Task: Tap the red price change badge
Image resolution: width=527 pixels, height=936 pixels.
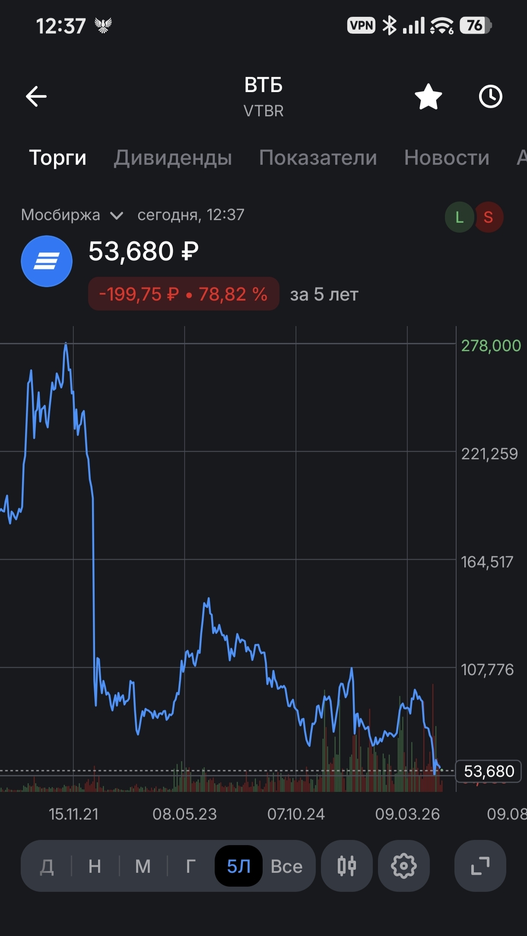Action: (184, 294)
